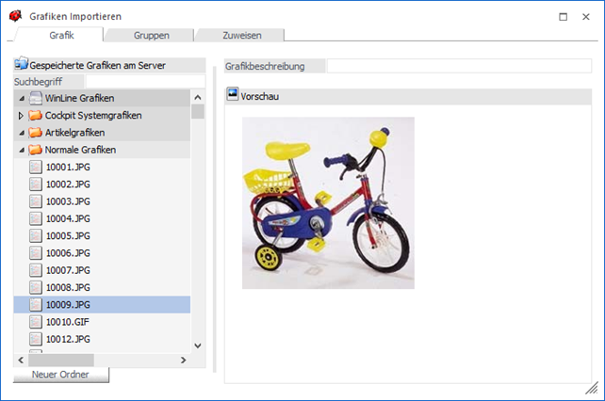Click the Grafikbeschreibung text field
605x401 pixels.
click(458, 66)
